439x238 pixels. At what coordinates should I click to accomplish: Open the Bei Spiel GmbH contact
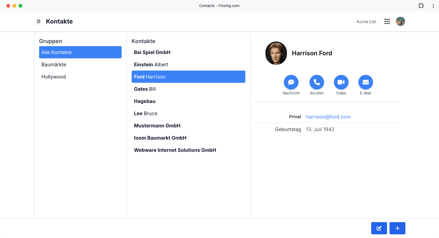click(188, 52)
